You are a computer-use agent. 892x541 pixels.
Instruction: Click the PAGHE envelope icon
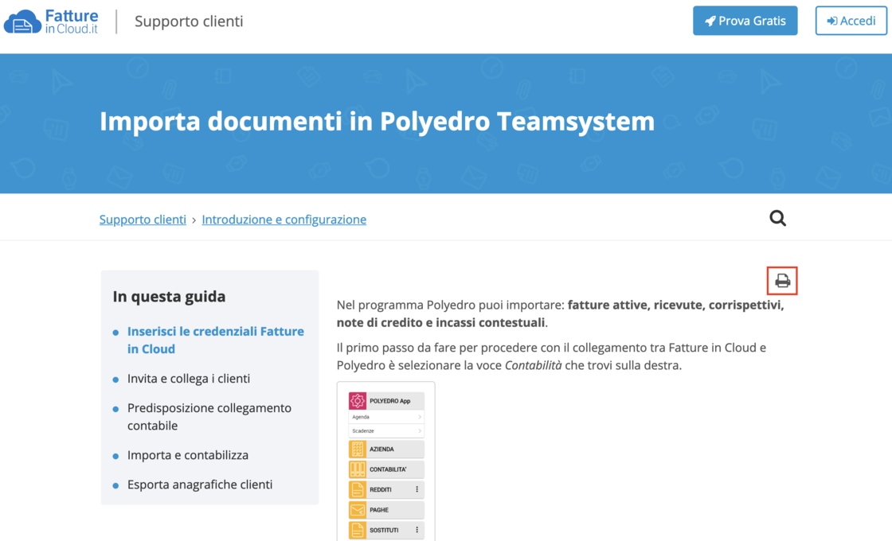click(358, 510)
